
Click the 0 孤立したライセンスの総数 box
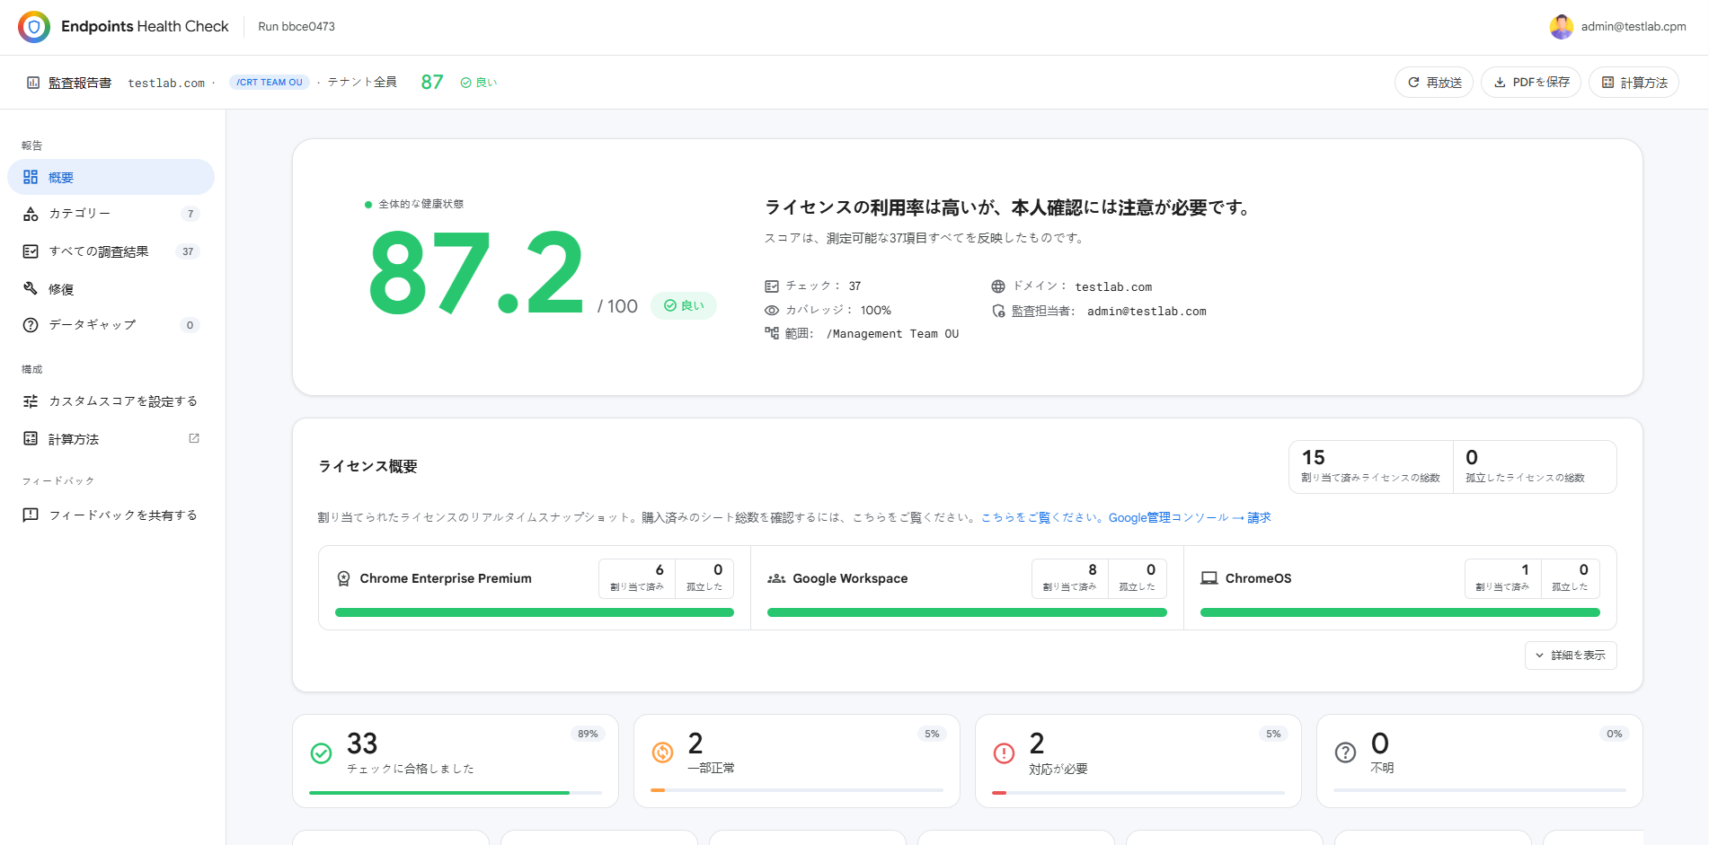pos(1535,467)
